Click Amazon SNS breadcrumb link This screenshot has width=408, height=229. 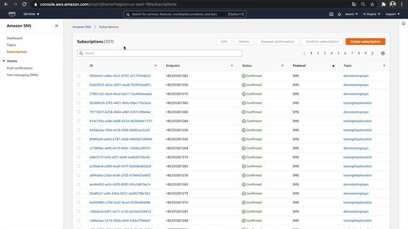[x=82, y=27]
